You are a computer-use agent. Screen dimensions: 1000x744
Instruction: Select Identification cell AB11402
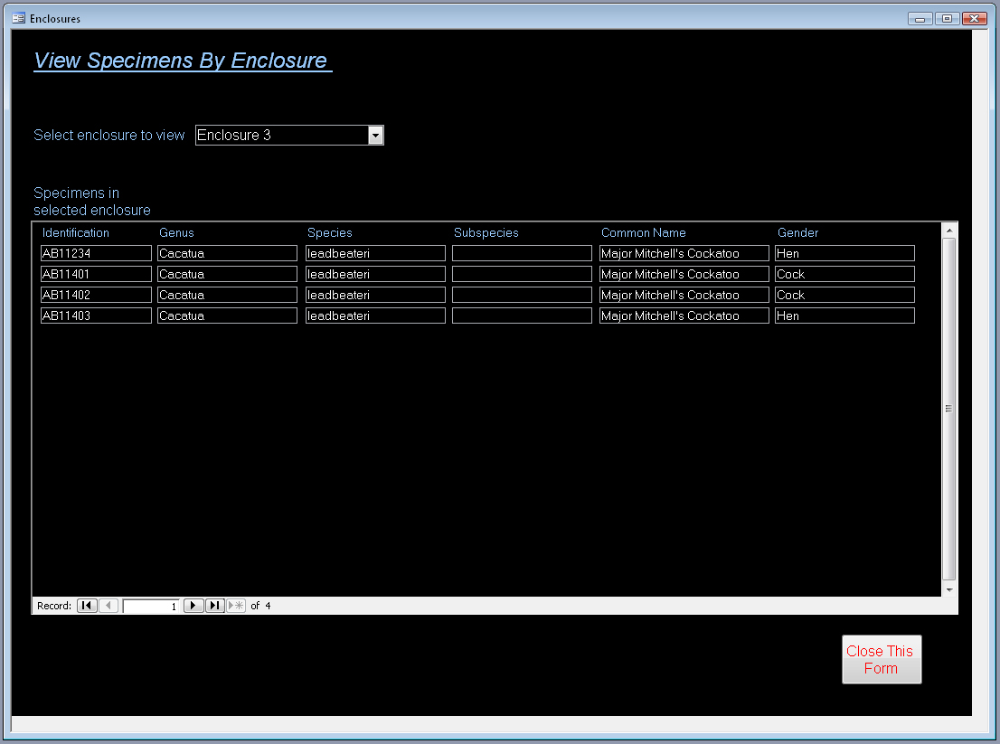pyautogui.click(x=97, y=295)
